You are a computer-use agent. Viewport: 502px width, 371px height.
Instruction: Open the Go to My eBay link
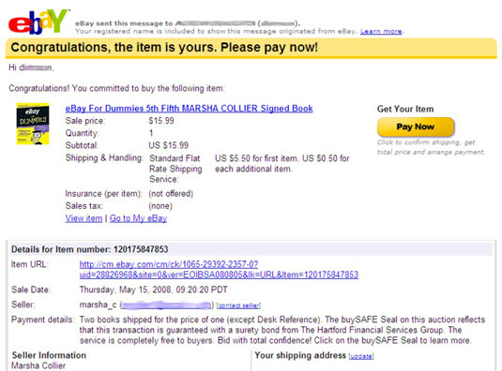138,218
